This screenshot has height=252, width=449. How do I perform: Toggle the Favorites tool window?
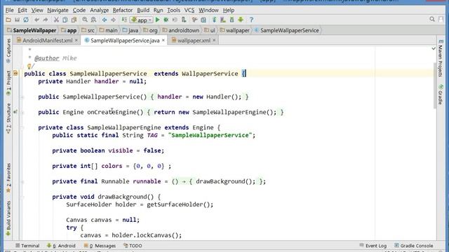click(8, 178)
